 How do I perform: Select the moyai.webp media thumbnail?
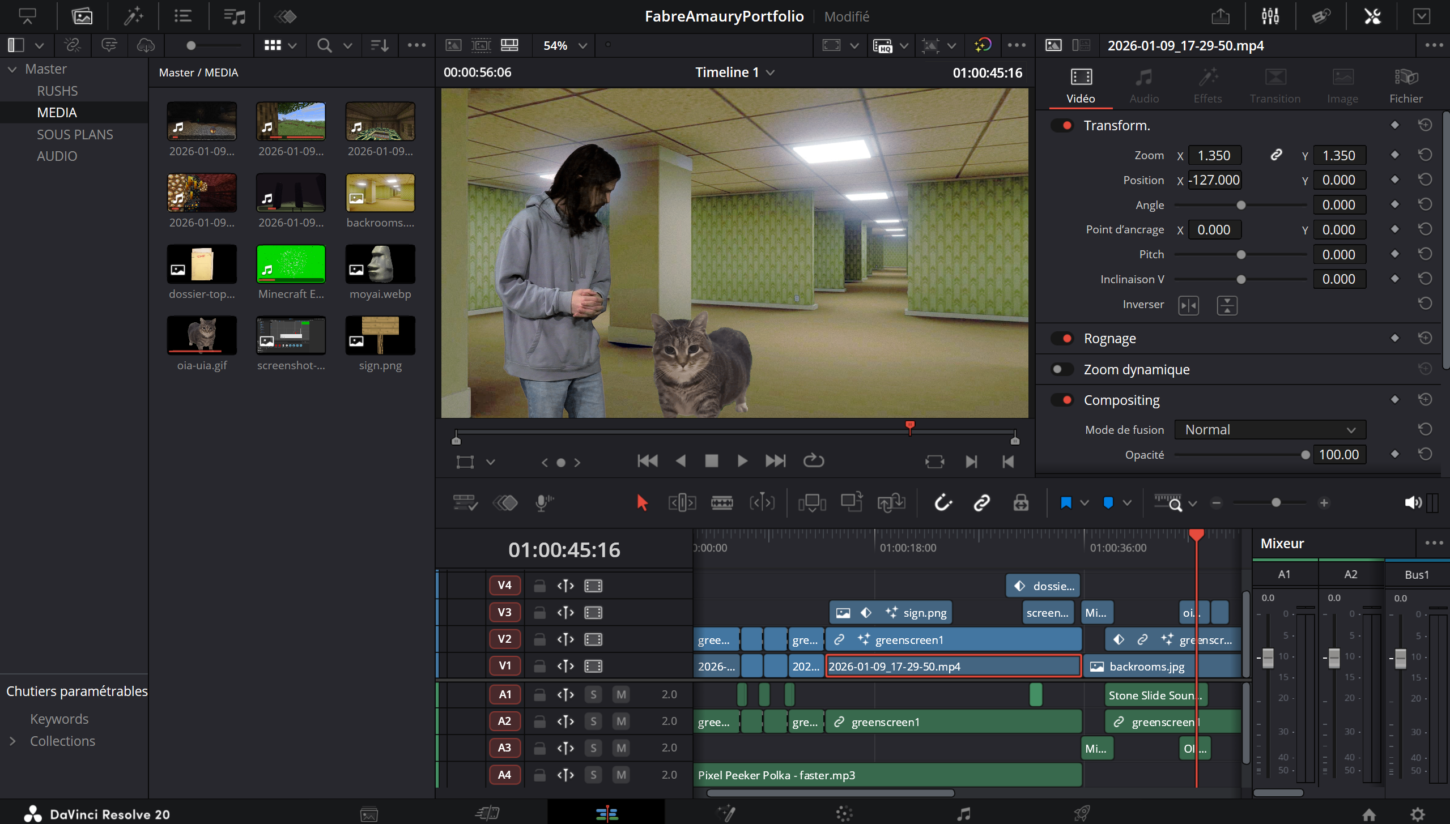pyautogui.click(x=380, y=264)
